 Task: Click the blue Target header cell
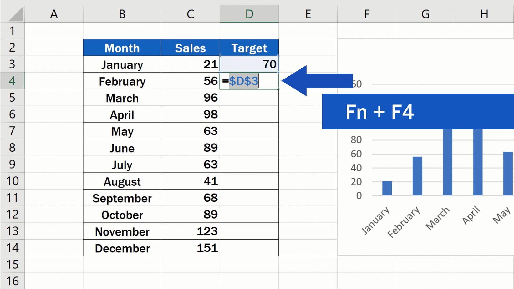249,48
